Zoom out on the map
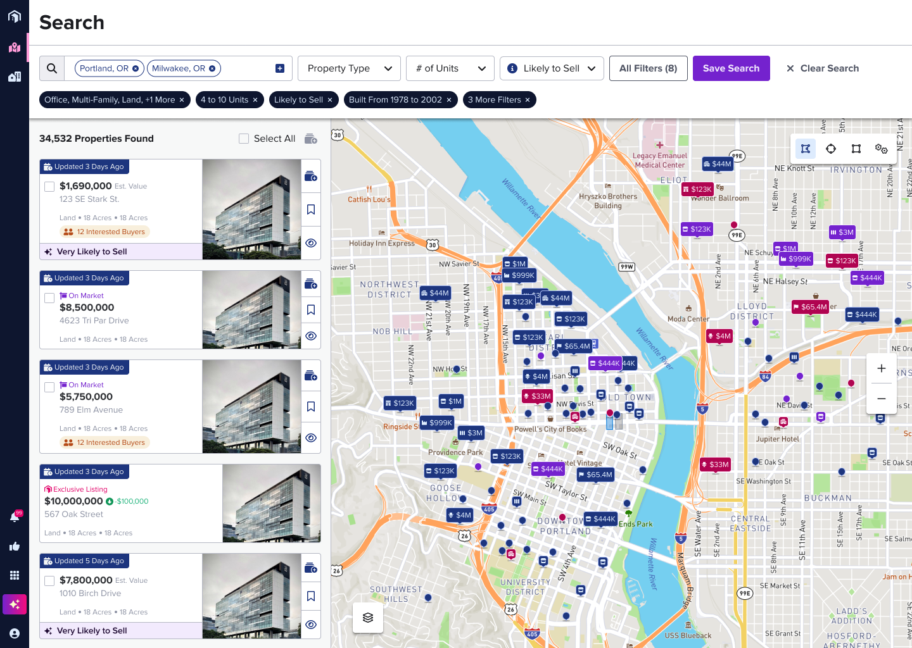Screen dimensions: 912x648 881,399
